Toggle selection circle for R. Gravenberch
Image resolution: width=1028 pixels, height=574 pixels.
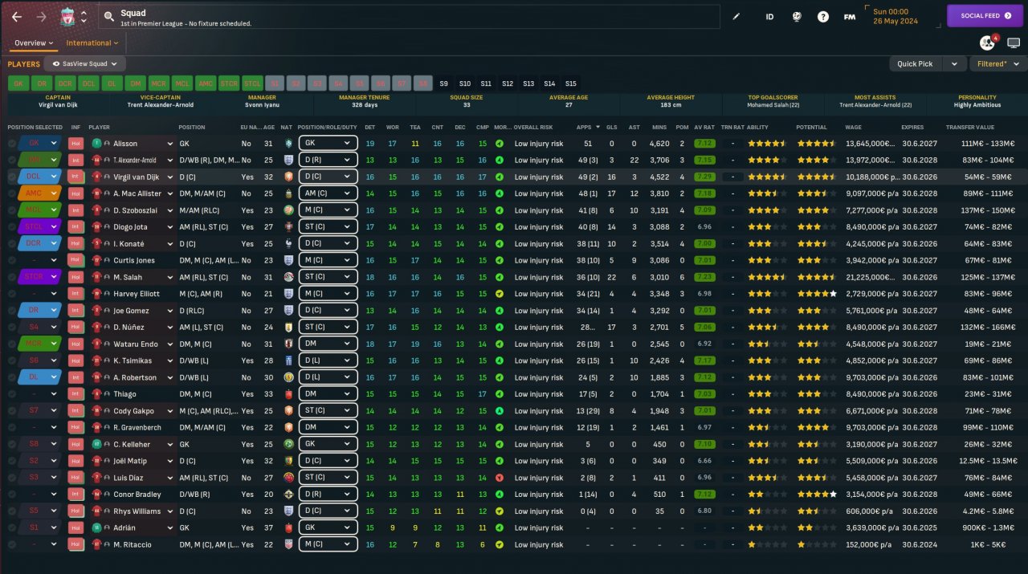pos(12,428)
